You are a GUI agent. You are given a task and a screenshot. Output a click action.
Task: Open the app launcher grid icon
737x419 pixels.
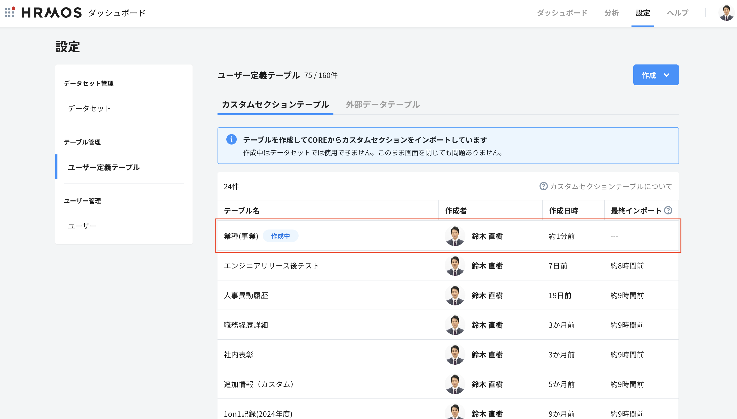[10, 12]
